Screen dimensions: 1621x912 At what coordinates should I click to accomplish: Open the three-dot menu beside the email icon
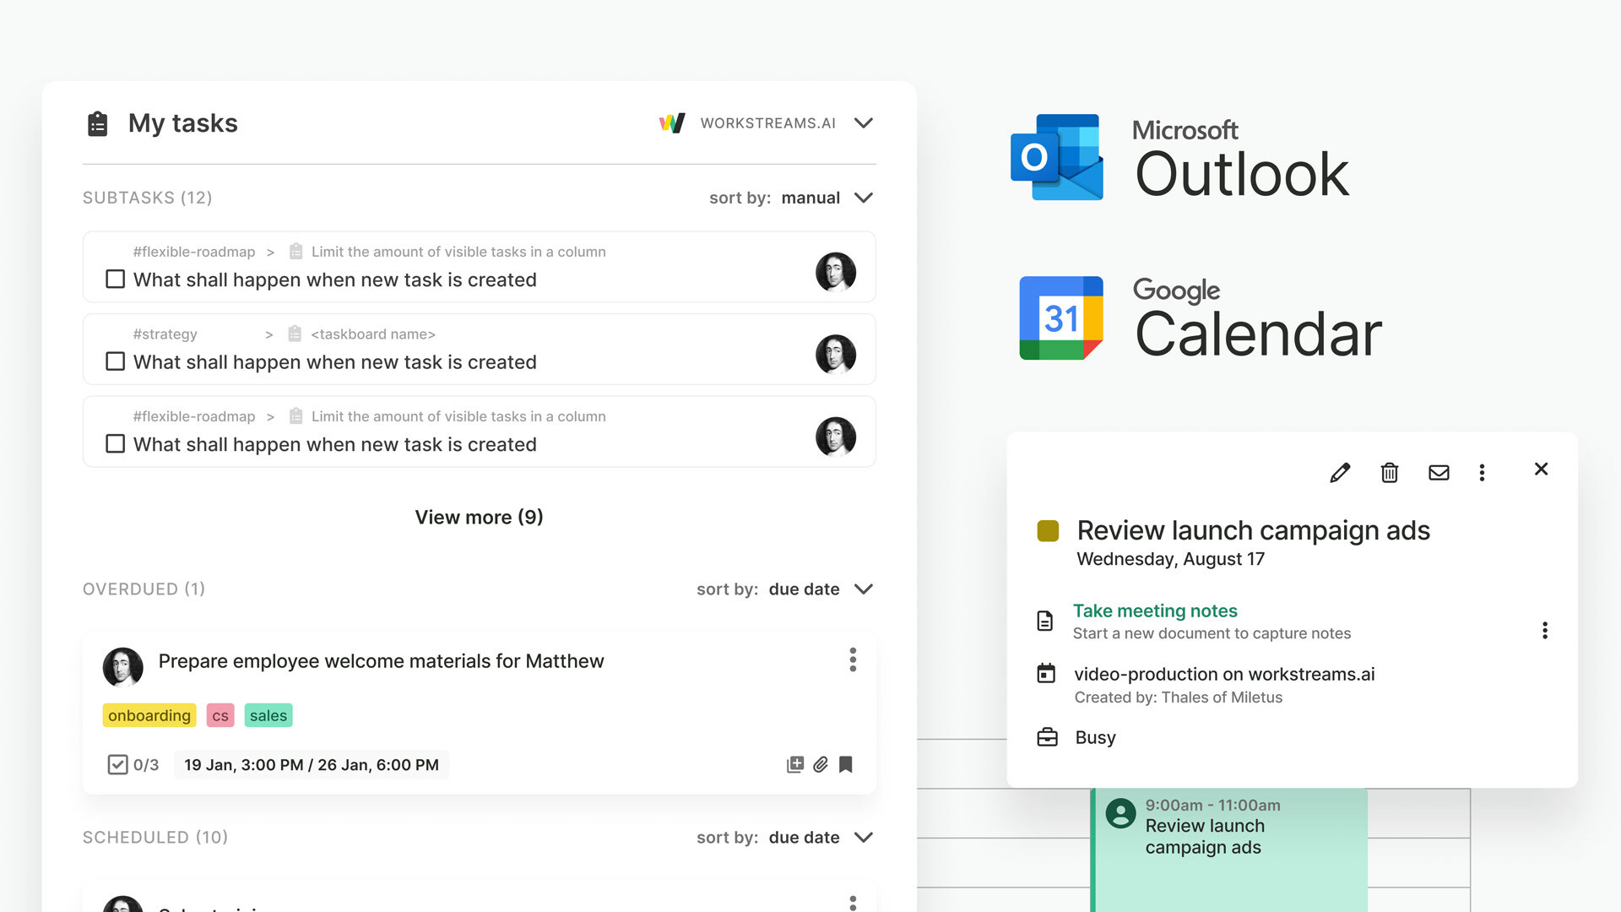point(1482,473)
